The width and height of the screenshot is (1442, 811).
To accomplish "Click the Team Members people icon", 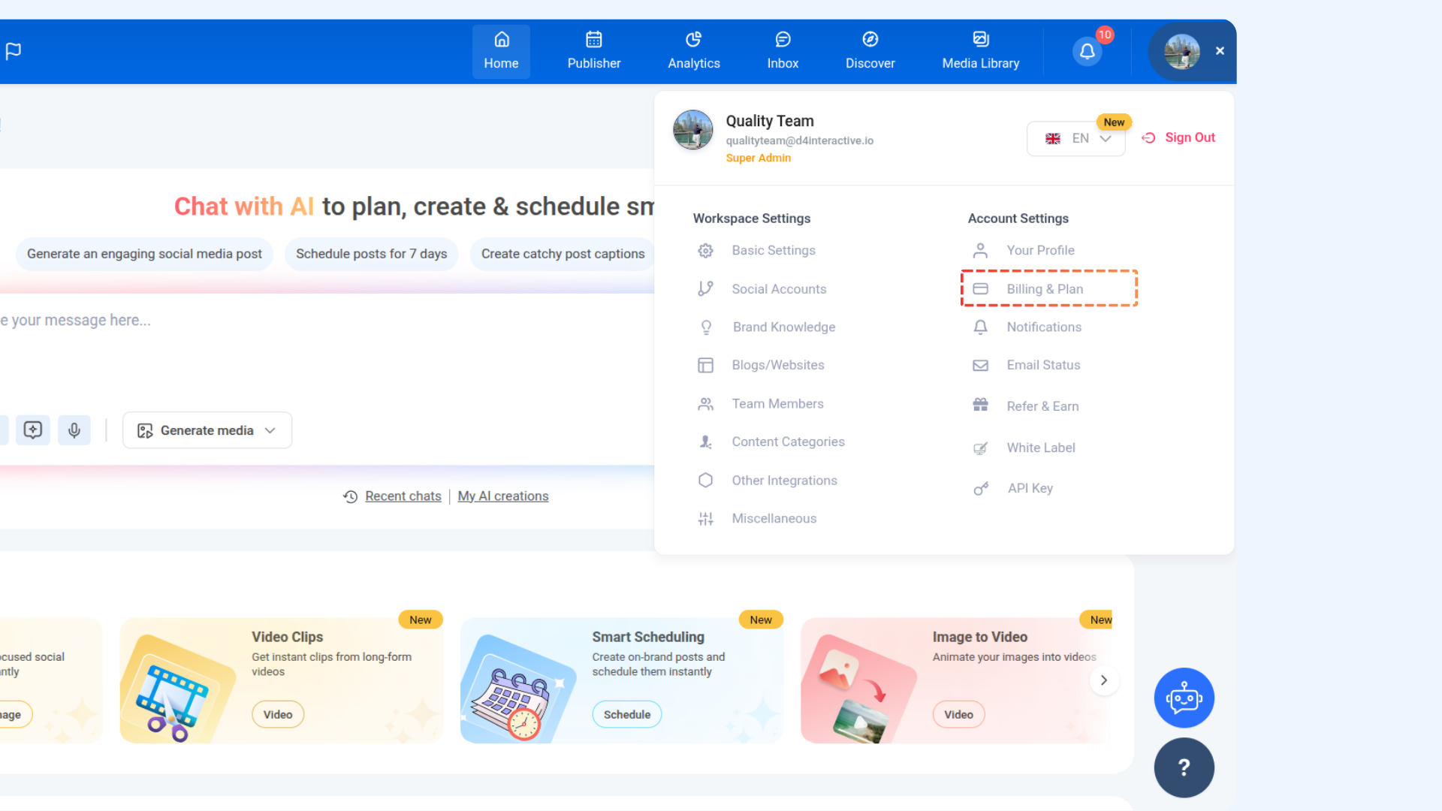I will [705, 404].
